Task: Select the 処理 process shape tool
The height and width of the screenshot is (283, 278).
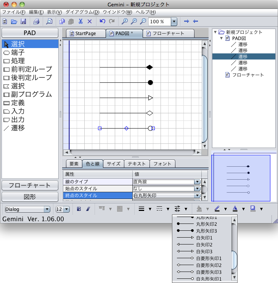Action: pos(30,61)
